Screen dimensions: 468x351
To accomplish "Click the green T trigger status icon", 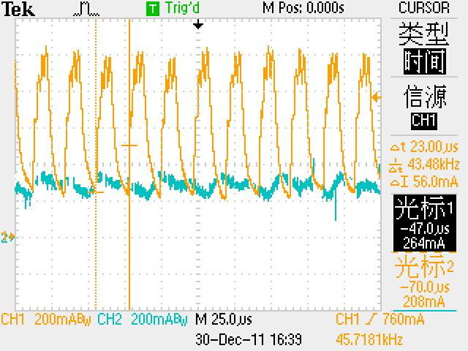I will [x=152, y=9].
